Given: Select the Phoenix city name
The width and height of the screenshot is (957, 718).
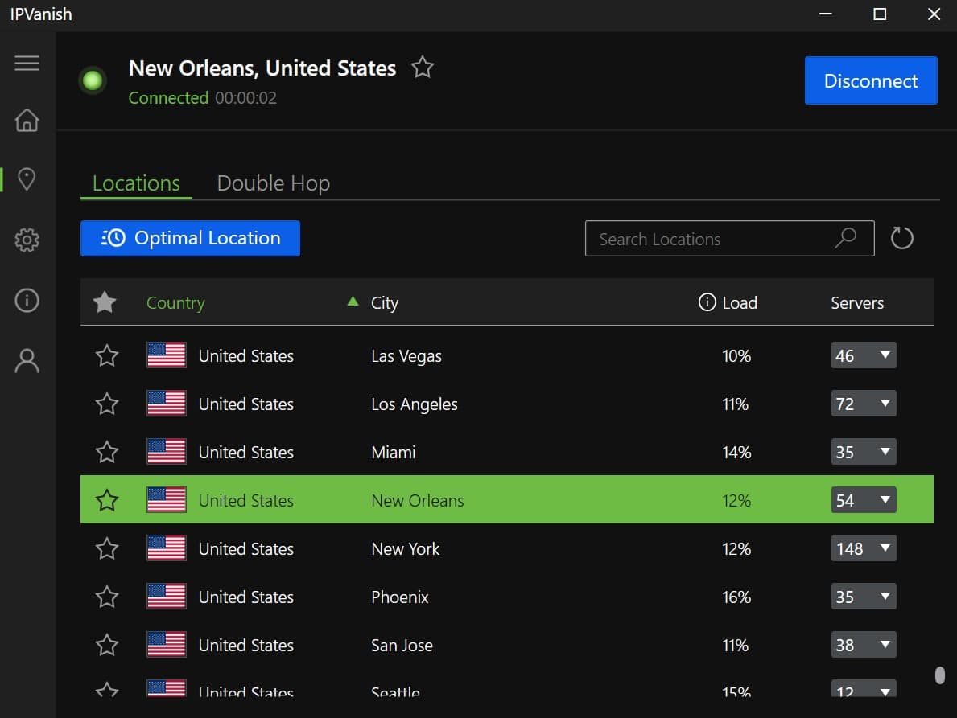Looking at the screenshot, I should (x=400, y=597).
